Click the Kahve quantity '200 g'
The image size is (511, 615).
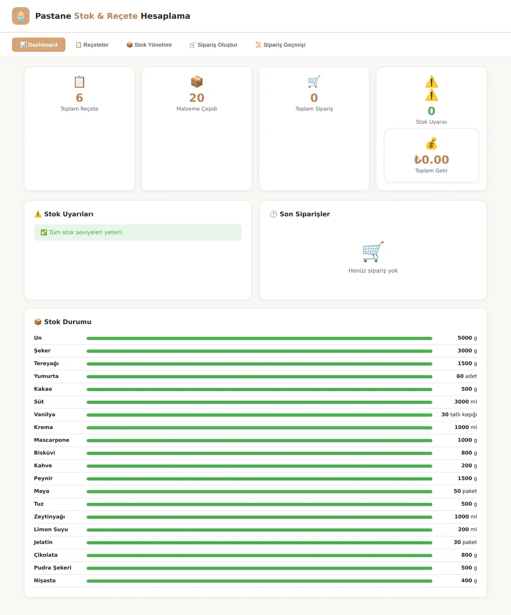coord(469,466)
